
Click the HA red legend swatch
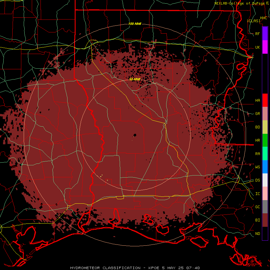265,100
